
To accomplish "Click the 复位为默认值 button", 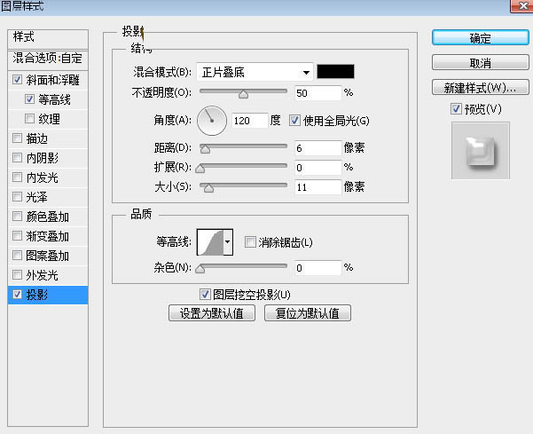I will tap(308, 313).
